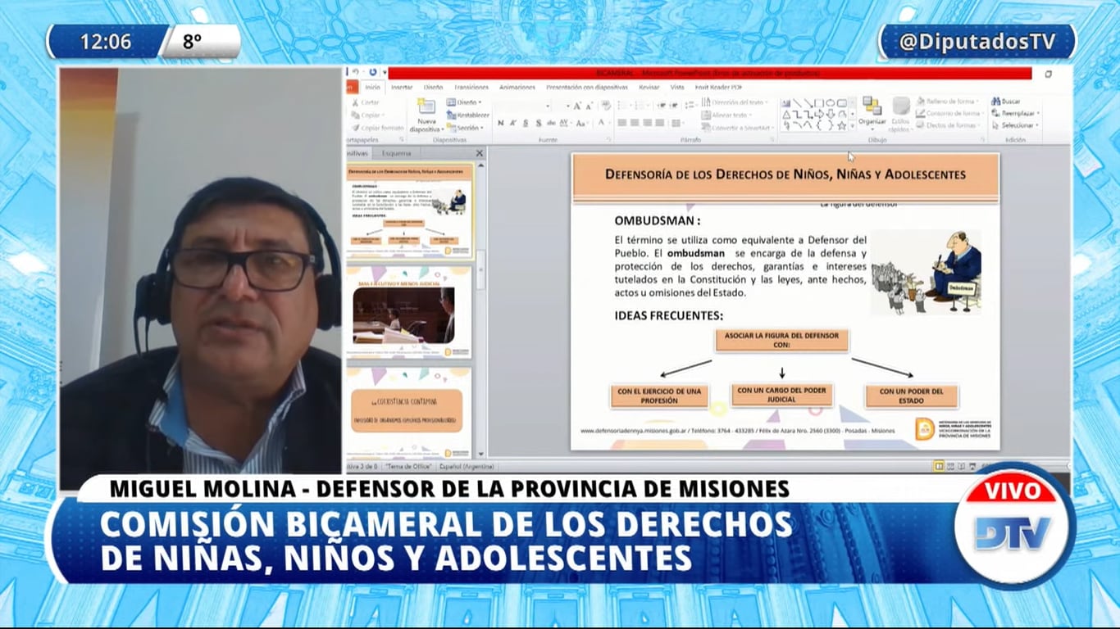The image size is (1120, 629).
Task: Click the Reemplazar button
Action: click(1018, 114)
